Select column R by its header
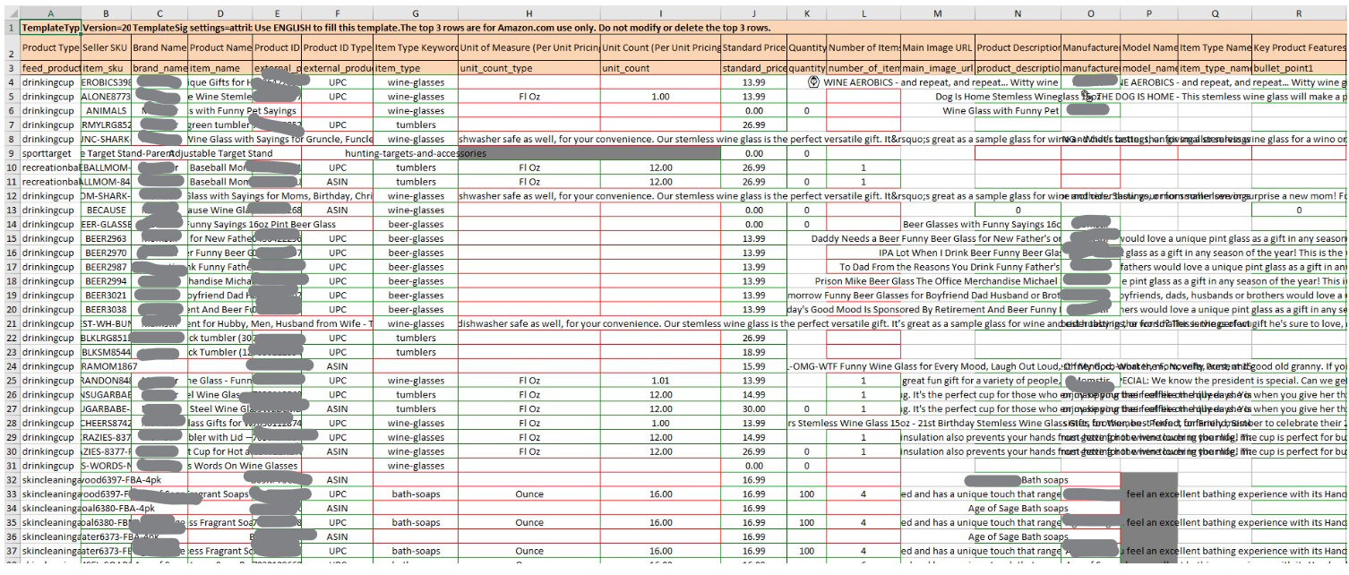The width and height of the screenshot is (1349, 575). click(1299, 13)
